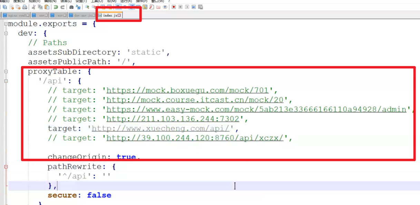Click the module.exports text
Image resolution: width=420 pixels, height=205 pixels.
42,24
